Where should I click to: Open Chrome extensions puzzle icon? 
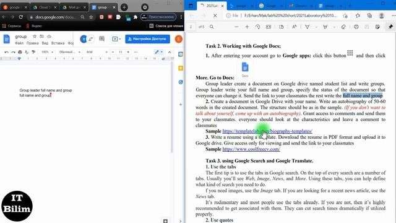[136, 17]
